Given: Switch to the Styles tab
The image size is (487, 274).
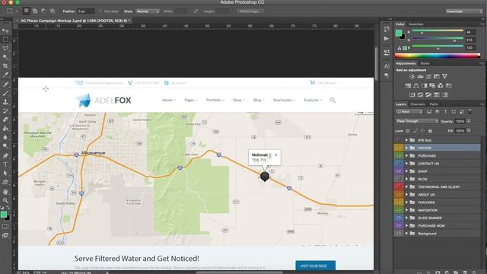Looking at the screenshot, I should pyautogui.click(x=425, y=63).
